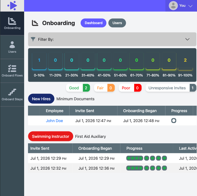Click progress dots for 12:32 PM invite row

coord(146,168)
